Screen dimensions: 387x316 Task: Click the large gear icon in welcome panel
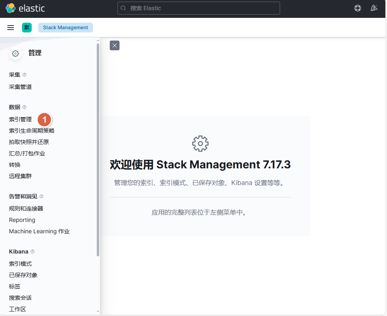tap(200, 144)
